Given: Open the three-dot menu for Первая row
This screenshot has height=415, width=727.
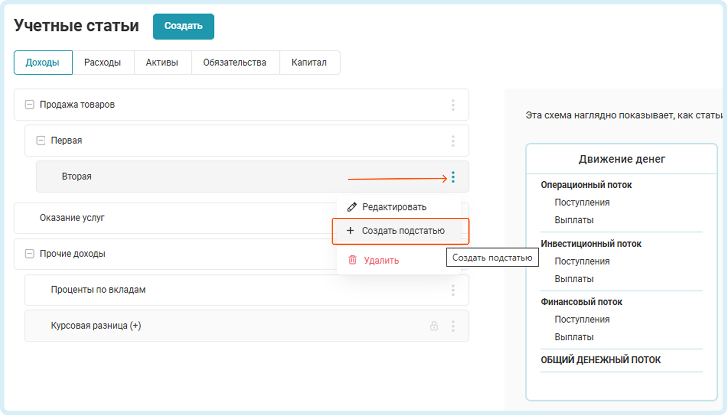Looking at the screenshot, I should [453, 141].
